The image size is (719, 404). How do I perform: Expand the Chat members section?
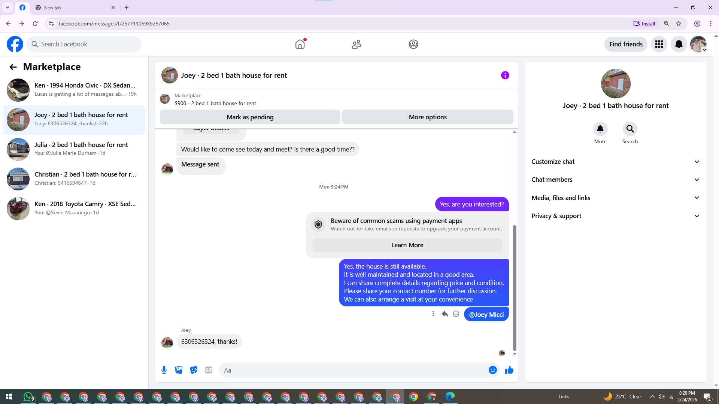point(615,180)
